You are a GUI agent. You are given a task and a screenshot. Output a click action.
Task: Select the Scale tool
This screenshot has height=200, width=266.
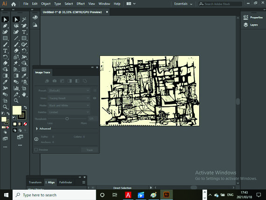pyautogui.click(x=16, y=57)
